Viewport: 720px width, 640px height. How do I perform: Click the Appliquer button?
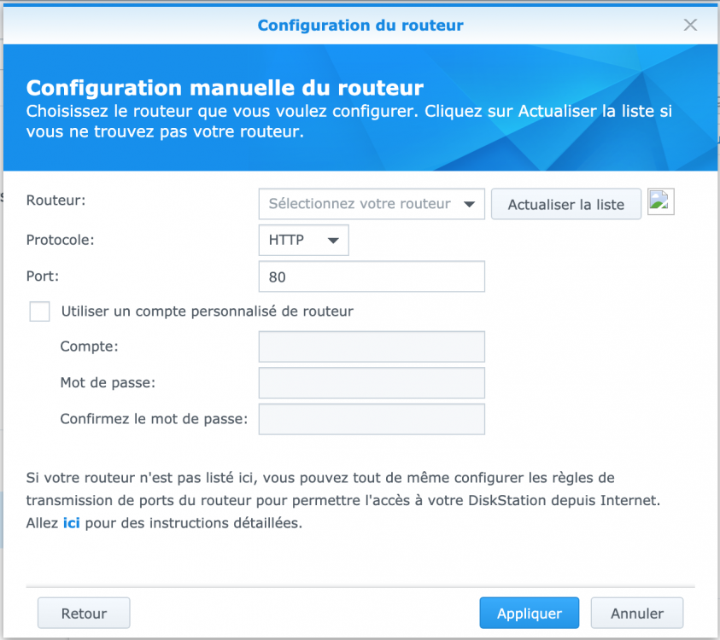tap(529, 614)
